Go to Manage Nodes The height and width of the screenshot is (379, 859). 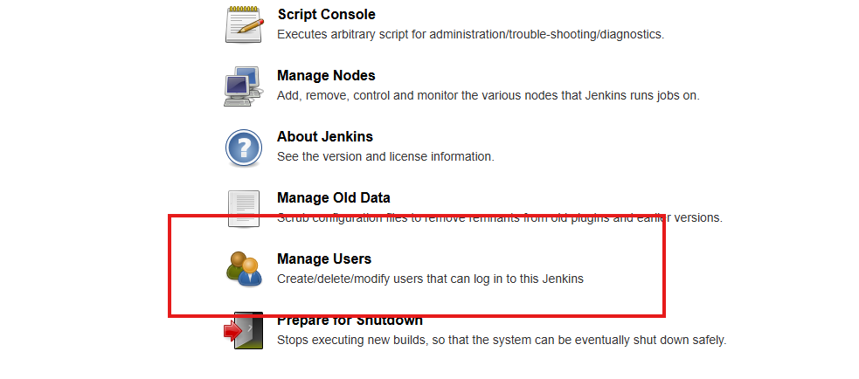click(x=326, y=76)
